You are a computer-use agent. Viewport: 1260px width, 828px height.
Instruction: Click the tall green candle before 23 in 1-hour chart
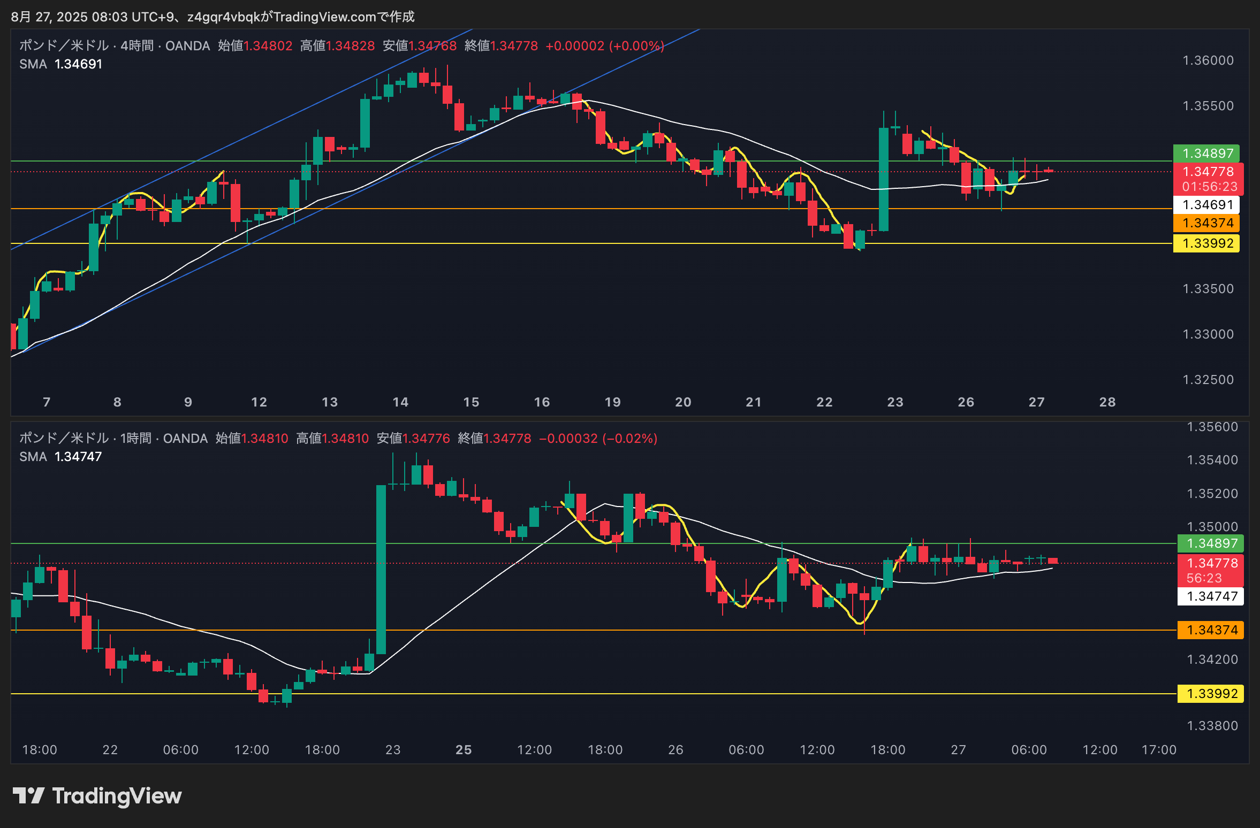click(x=381, y=570)
